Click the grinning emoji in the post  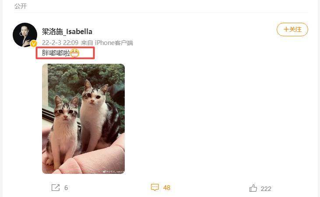pos(74,53)
